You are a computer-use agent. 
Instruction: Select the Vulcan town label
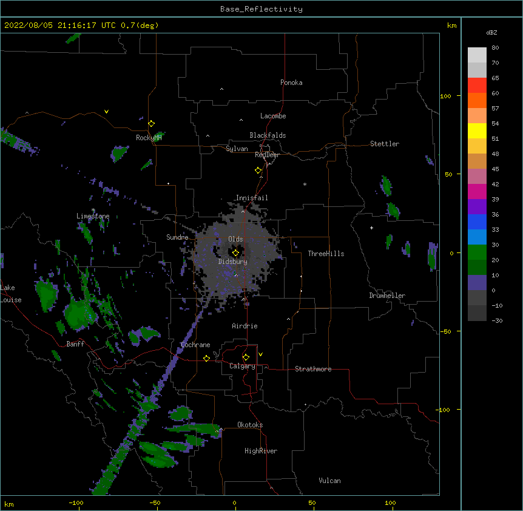pyautogui.click(x=329, y=481)
